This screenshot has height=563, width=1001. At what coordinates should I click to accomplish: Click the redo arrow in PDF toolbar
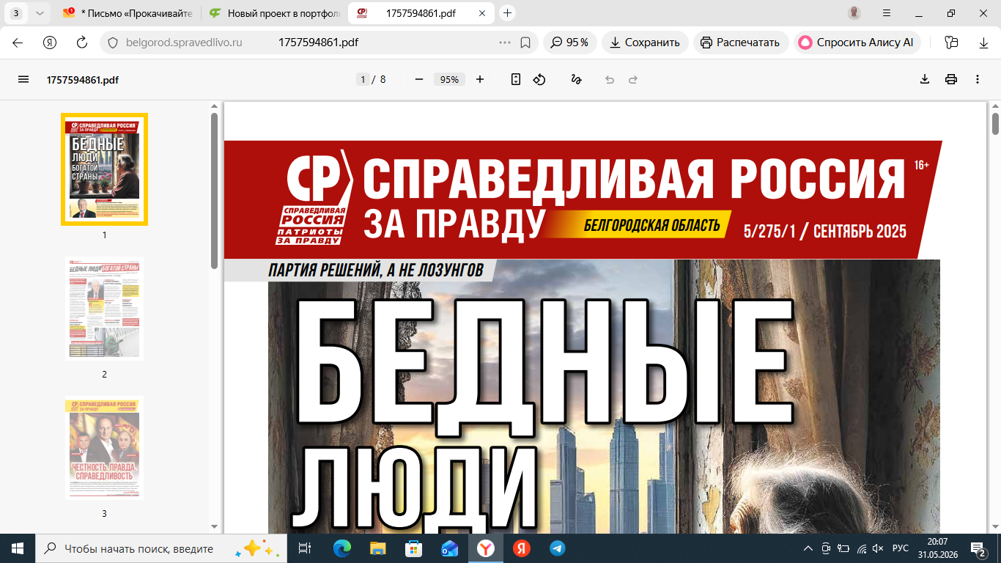633,79
